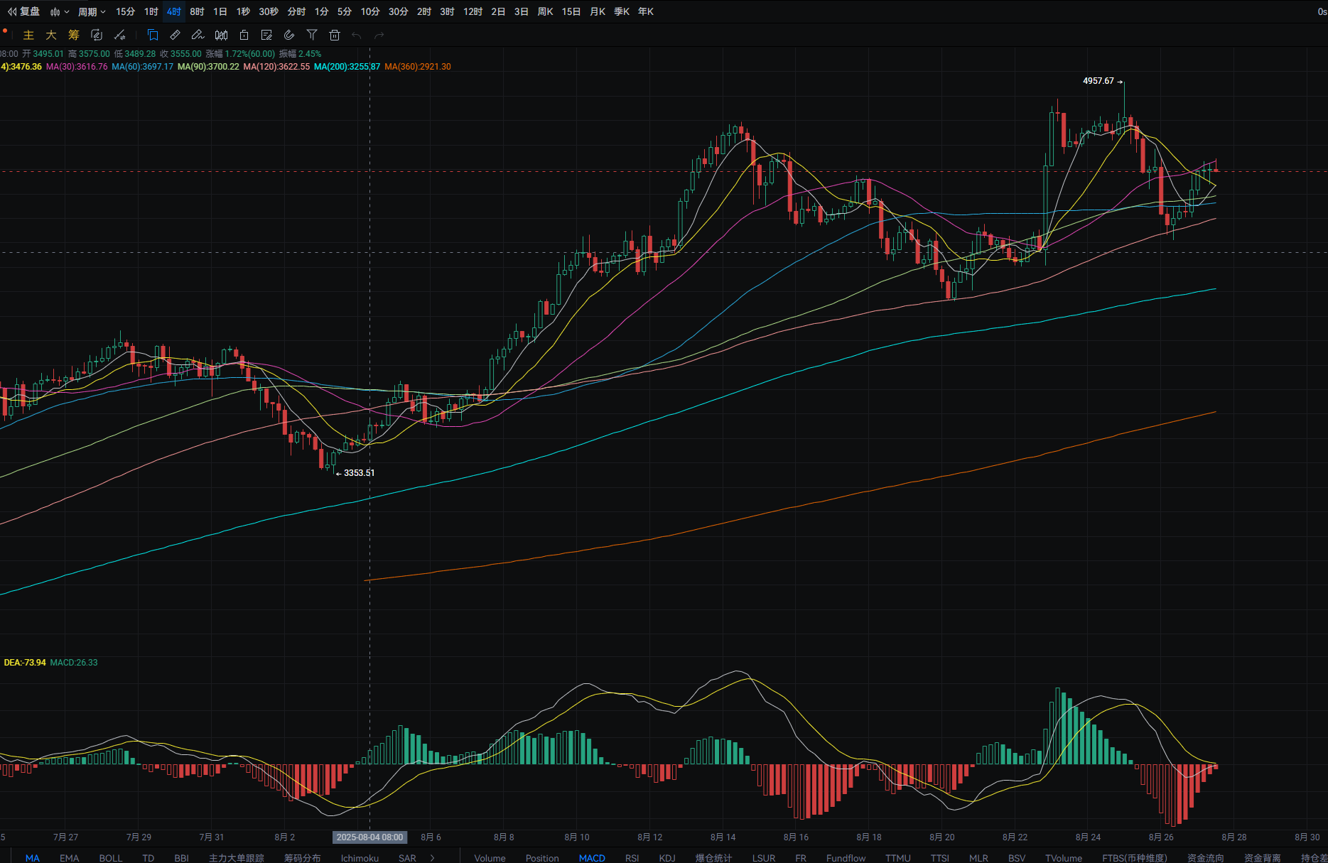Screen dimensions: 1328x863
Task: Toggle the MA main indicator
Action: (33, 858)
